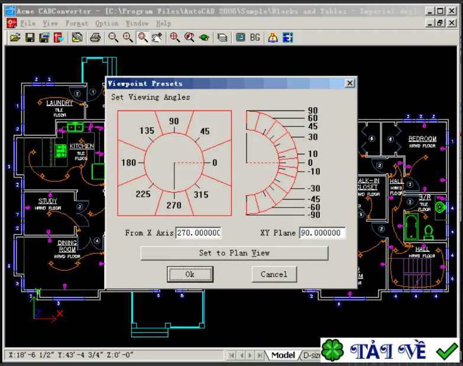This screenshot has height=366, width=463.
Task: Click the Save as image icon
Action: (x=44, y=37)
